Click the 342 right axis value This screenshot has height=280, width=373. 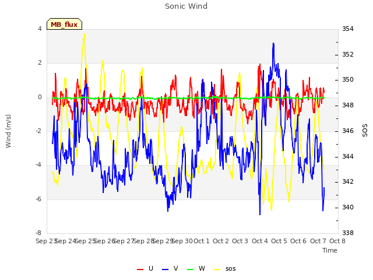[x=348, y=181]
